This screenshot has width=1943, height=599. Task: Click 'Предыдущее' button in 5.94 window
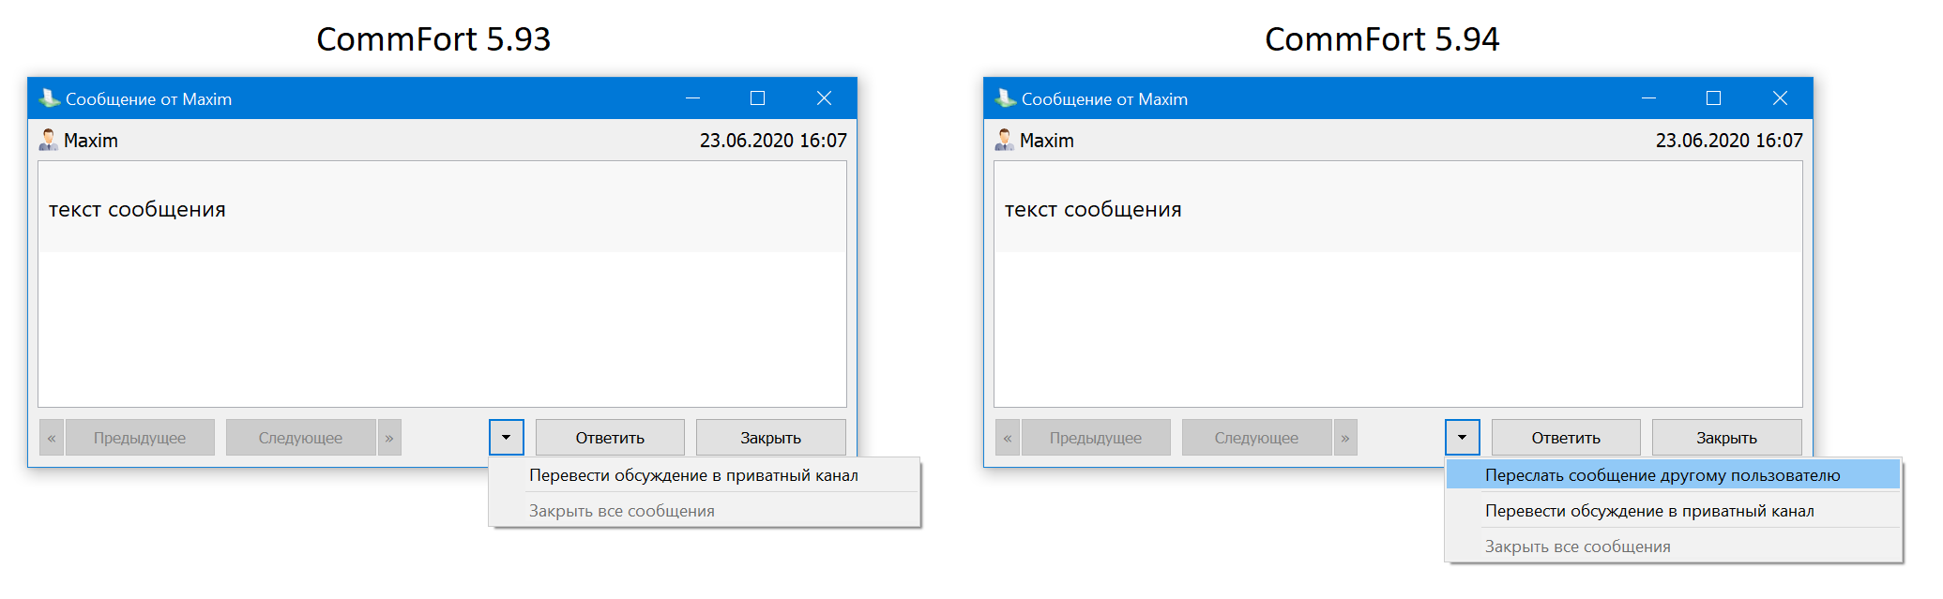pos(1096,437)
